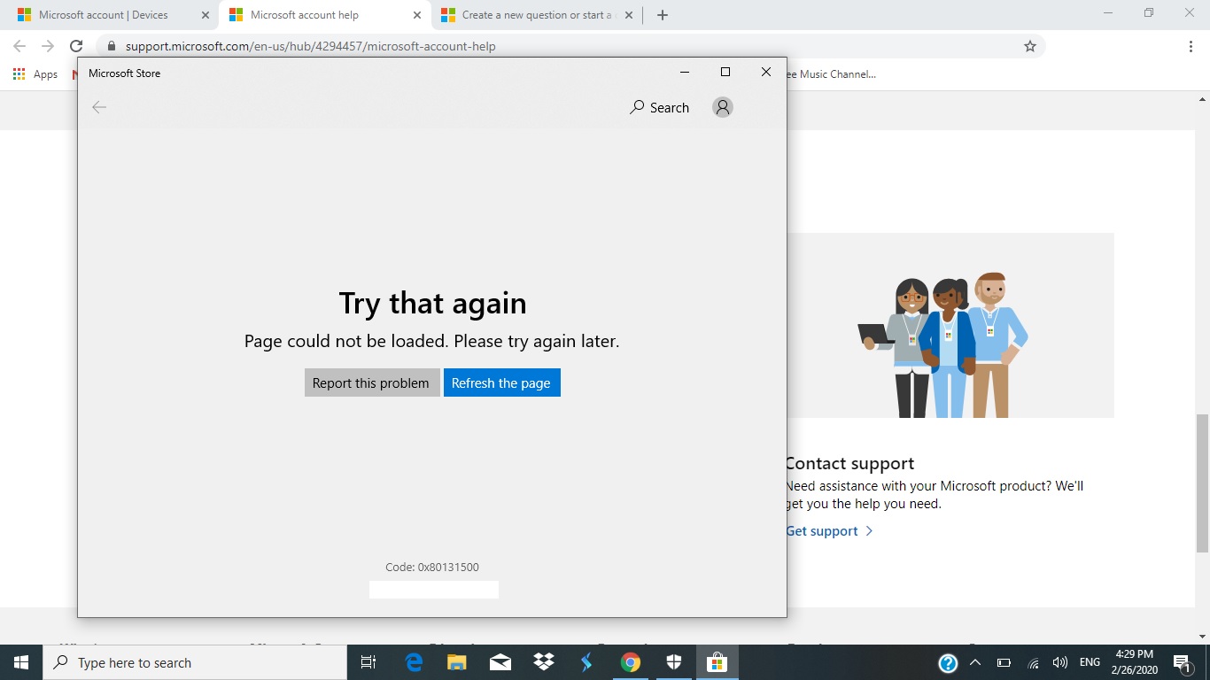Click Report this problem button

click(x=372, y=382)
